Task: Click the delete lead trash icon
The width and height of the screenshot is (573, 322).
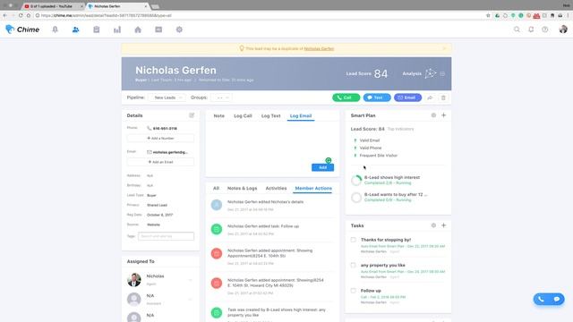Action: [443, 97]
